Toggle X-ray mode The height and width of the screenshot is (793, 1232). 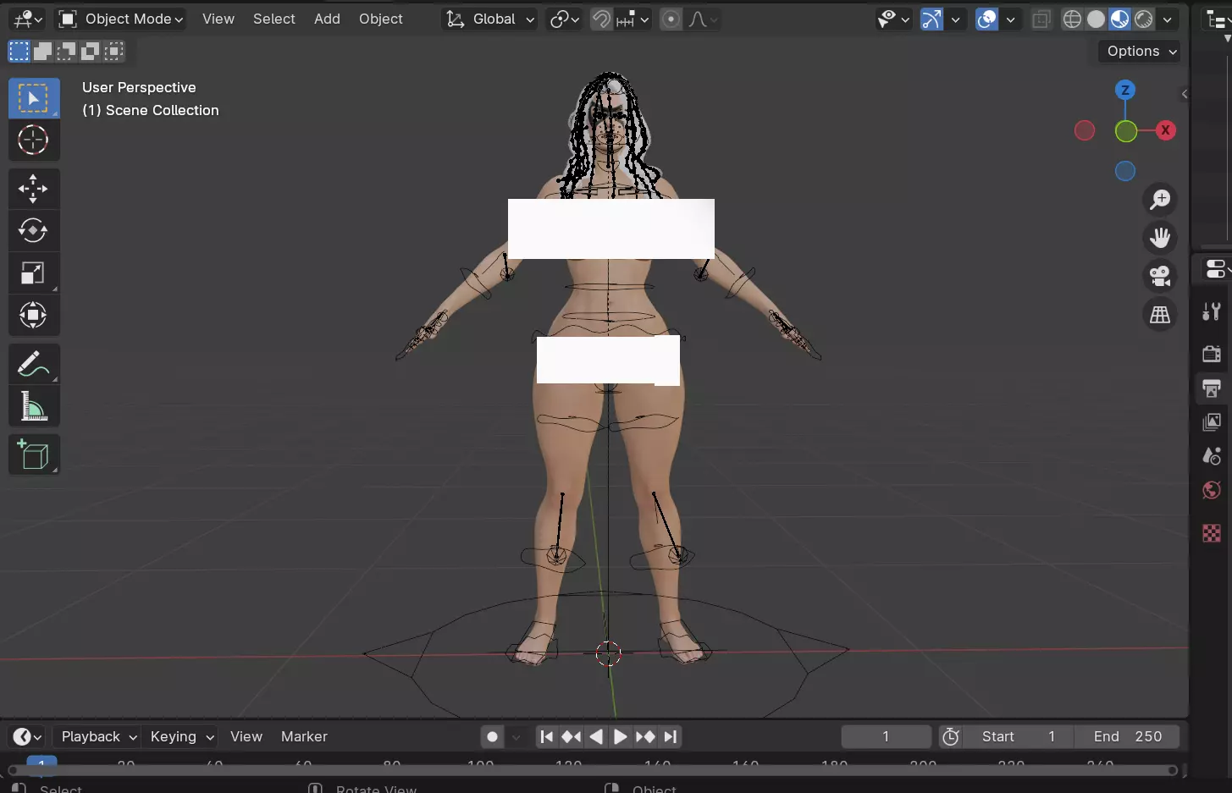pyautogui.click(x=1041, y=19)
